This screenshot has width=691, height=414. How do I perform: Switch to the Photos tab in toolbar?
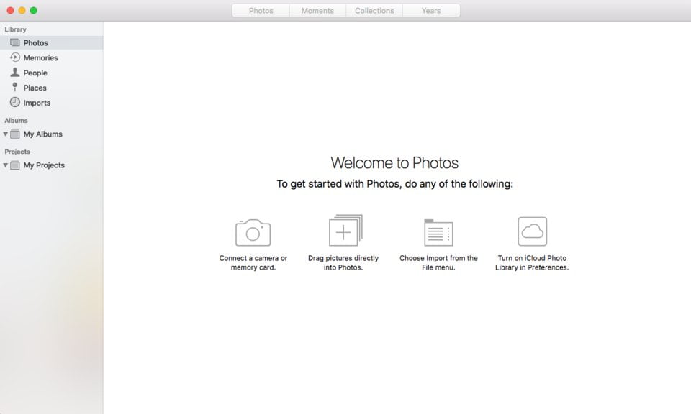(261, 11)
